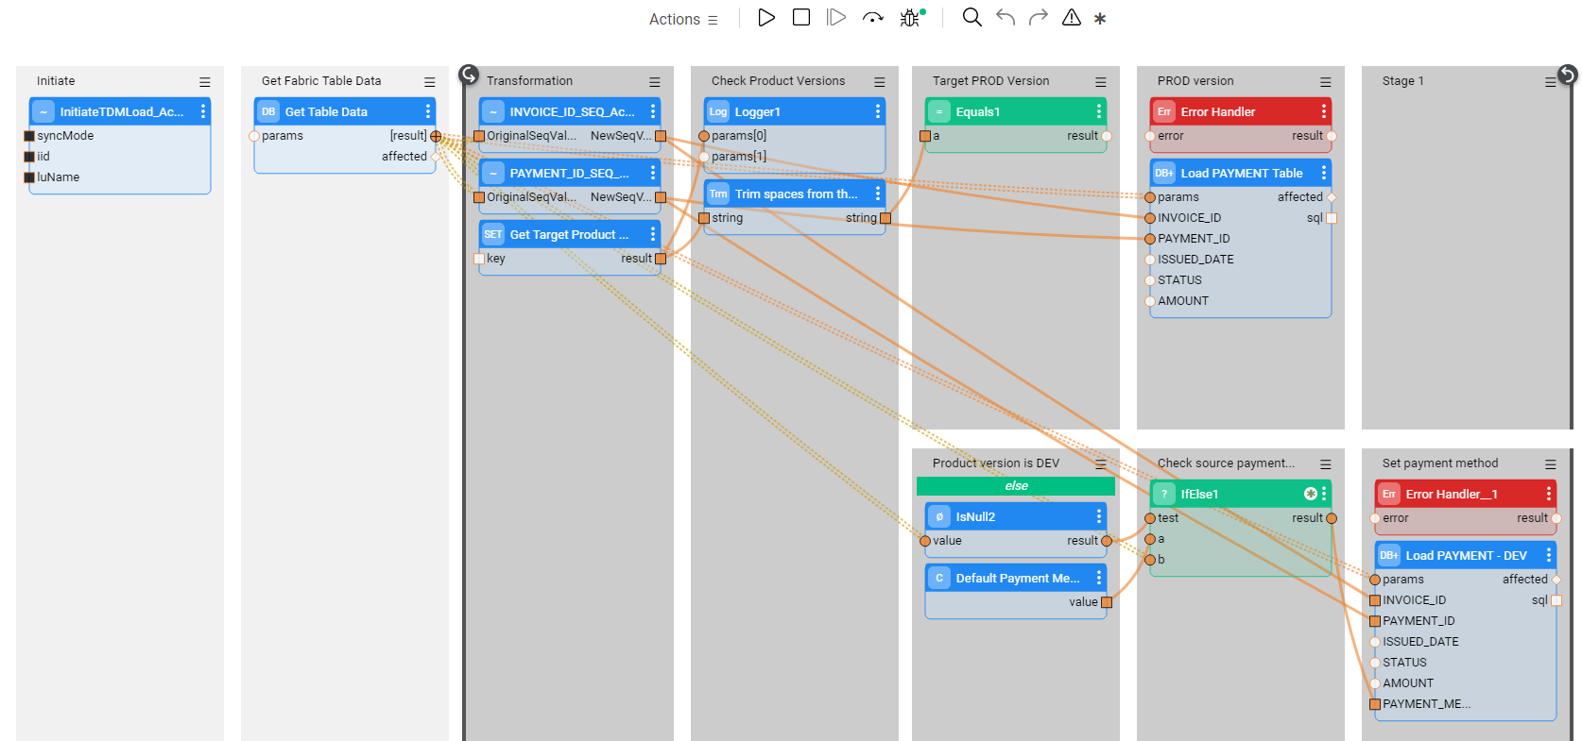Click the luName input port
The height and width of the screenshot is (741, 1582).
click(x=29, y=177)
